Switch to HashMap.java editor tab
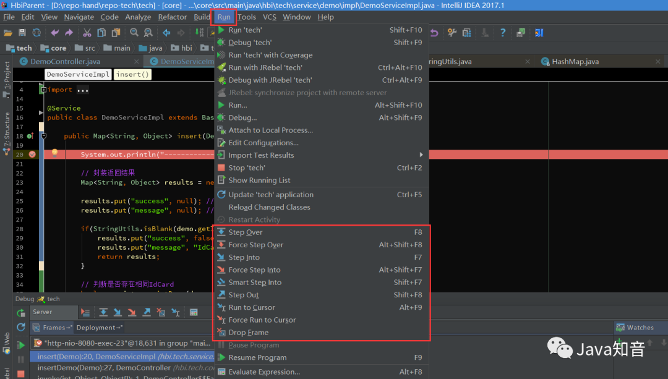 click(x=575, y=61)
